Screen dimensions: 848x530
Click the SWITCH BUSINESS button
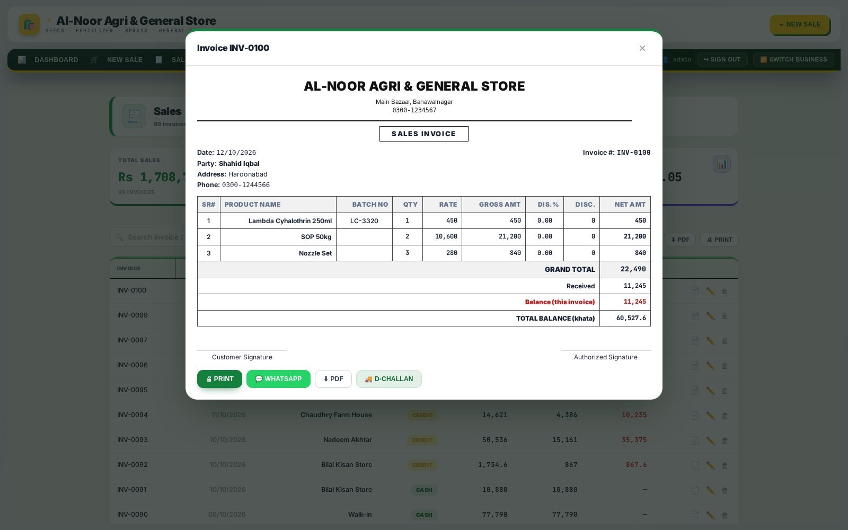point(793,59)
